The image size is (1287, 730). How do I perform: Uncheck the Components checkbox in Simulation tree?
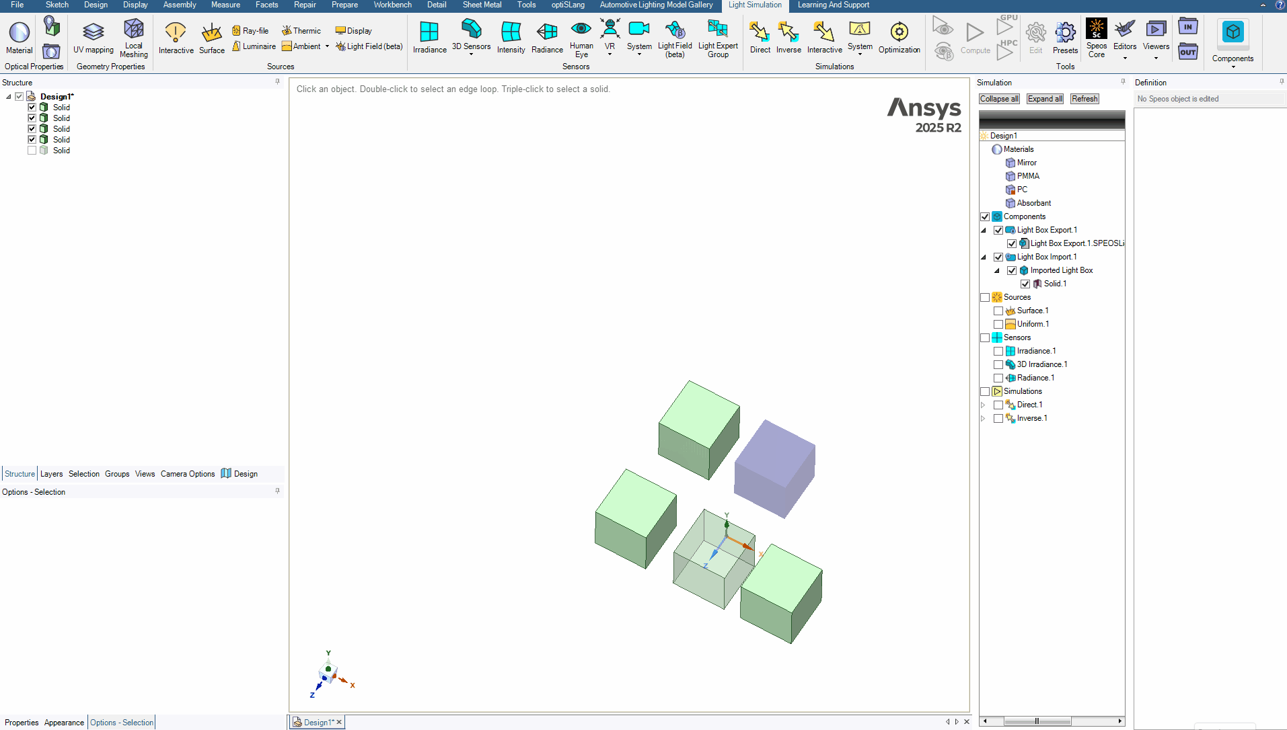coord(985,216)
